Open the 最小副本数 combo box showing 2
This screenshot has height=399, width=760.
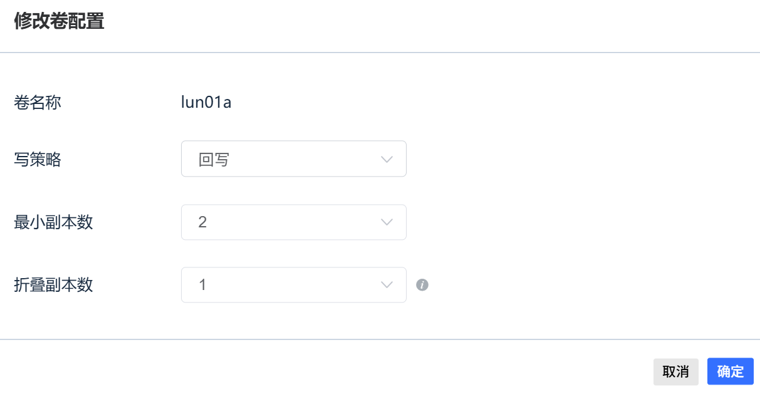click(294, 222)
